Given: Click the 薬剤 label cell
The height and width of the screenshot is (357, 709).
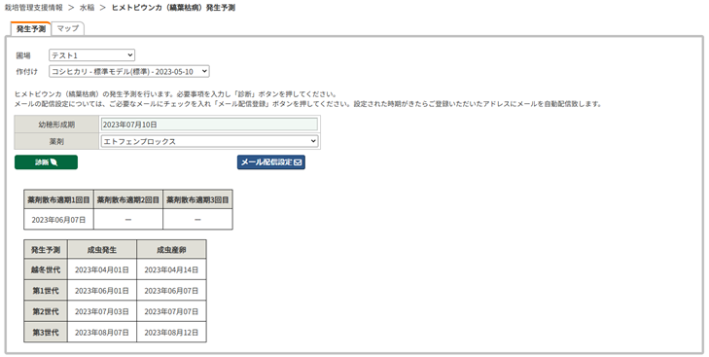Looking at the screenshot, I should (56, 141).
